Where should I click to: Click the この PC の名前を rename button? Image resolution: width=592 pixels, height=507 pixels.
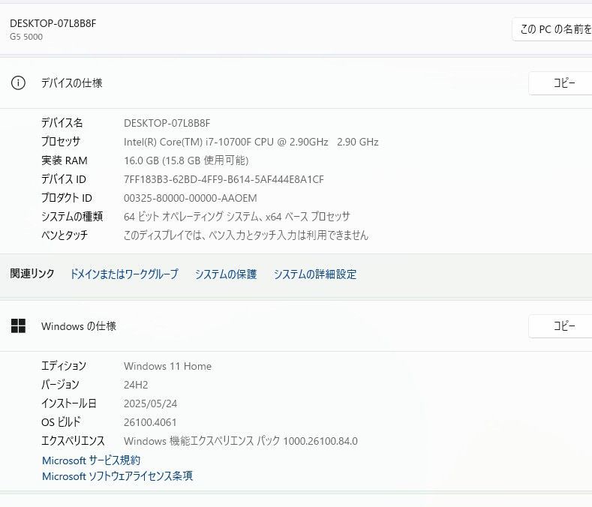[x=552, y=29]
